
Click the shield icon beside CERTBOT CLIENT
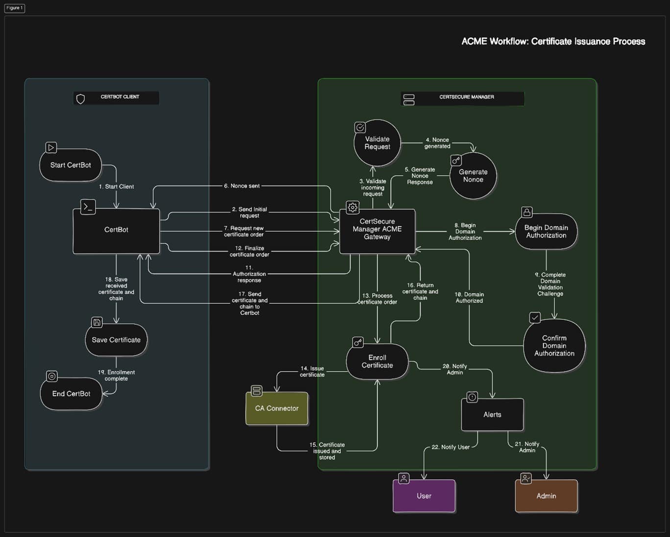point(81,99)
